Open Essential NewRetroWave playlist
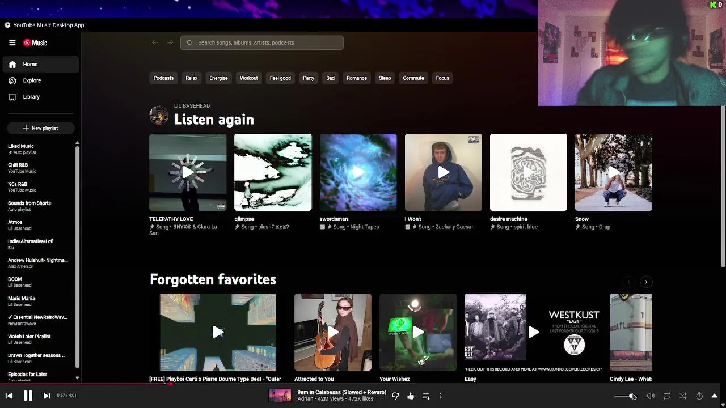Image resolution: width=726 pixels, height=408 pixels. 37,320
